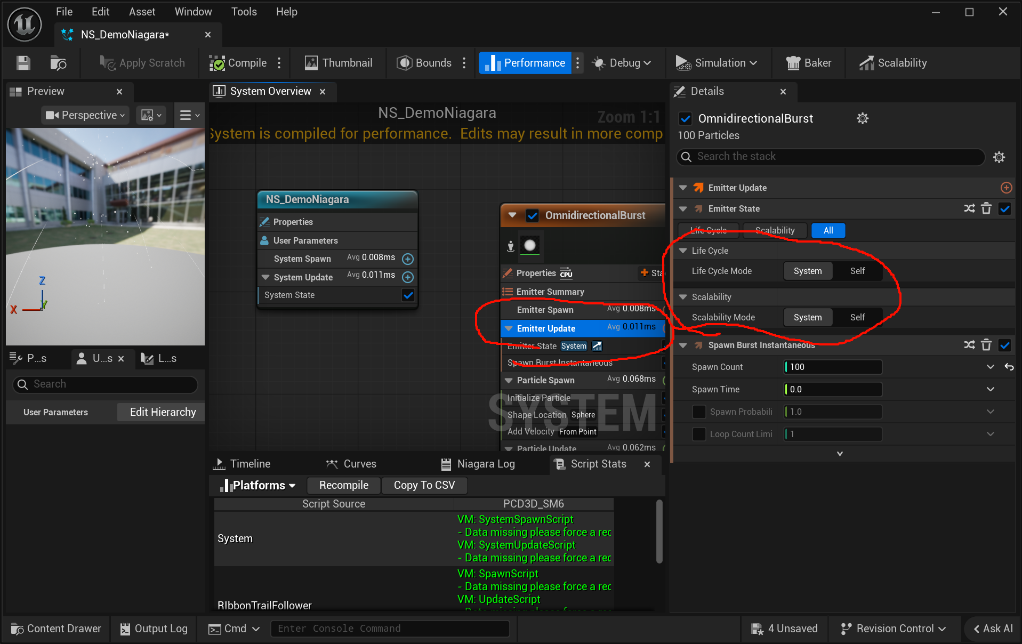Open the viewport hamburger options menu
Image resolution: width=1022 pixels, height=644 pixels.
point(189,115)
